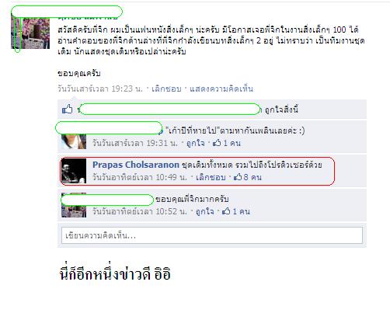Click เลิกชอบ on Prapas Cholsaranon's comment
Image resolution: width=390 pixels, height=313 pixels.
(211, 177)
